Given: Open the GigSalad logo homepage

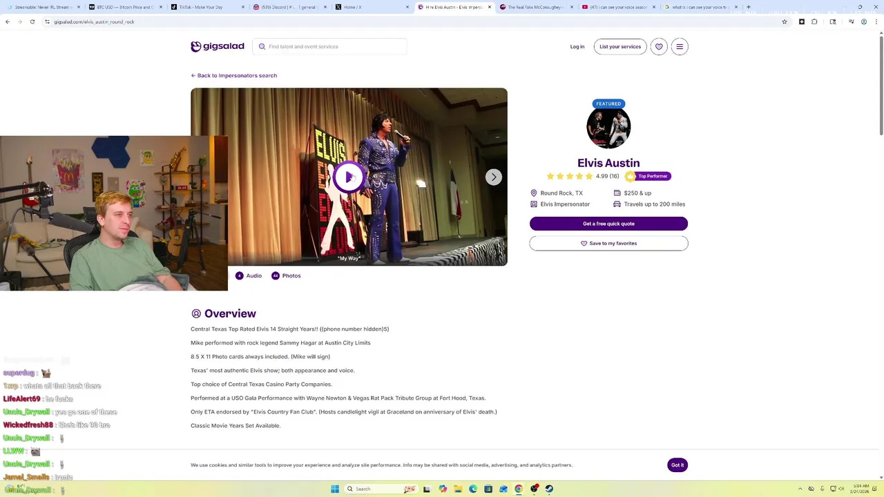Looking at the screenshot, I should (x=218, y=46).
